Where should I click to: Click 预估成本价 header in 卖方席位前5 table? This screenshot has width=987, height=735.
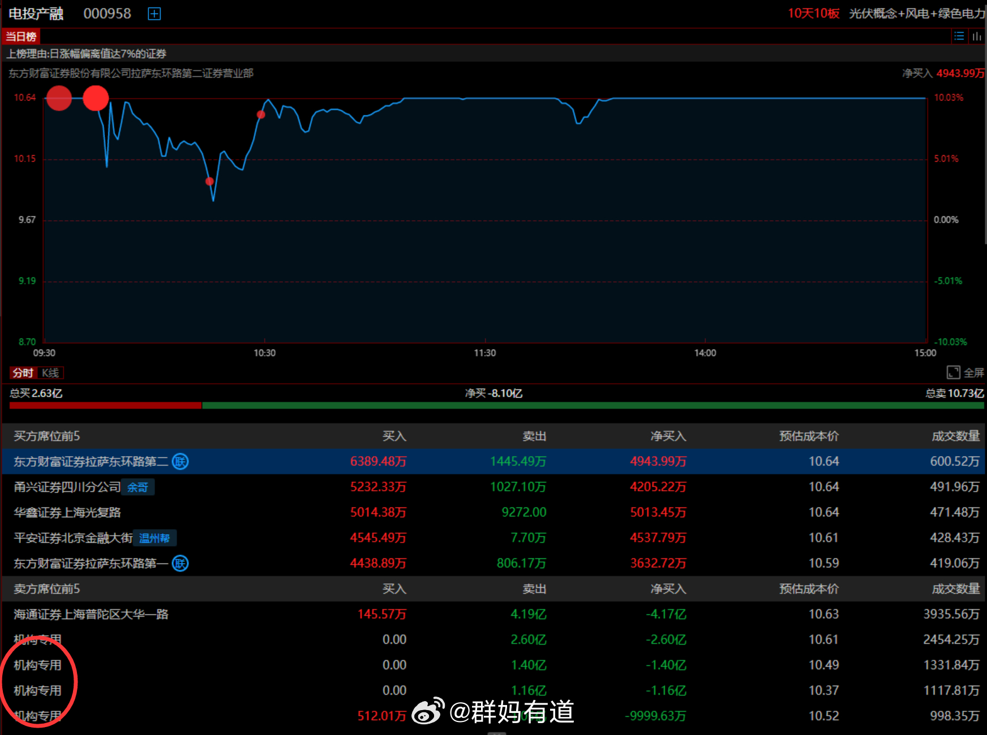809,589
